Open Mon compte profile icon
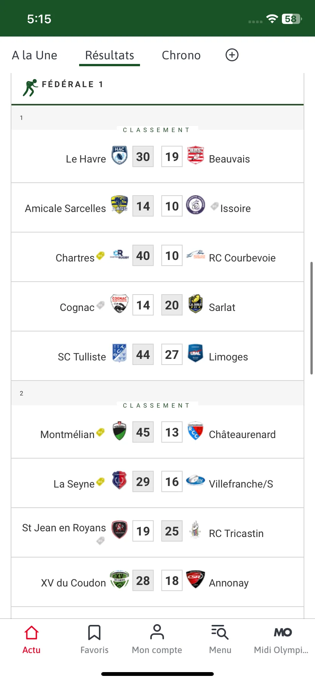315x682 pixels. (157, 632)
